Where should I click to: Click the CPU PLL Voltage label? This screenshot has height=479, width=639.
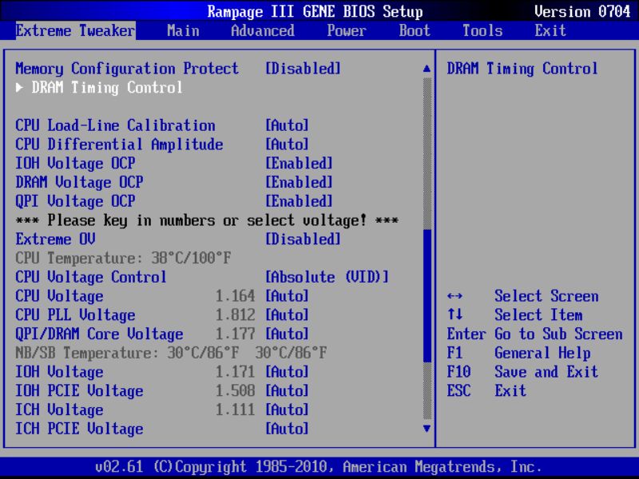(75, 315)
